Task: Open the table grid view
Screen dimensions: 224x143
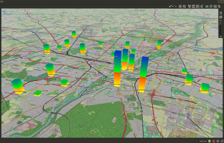Action: [x=215, y=6]
